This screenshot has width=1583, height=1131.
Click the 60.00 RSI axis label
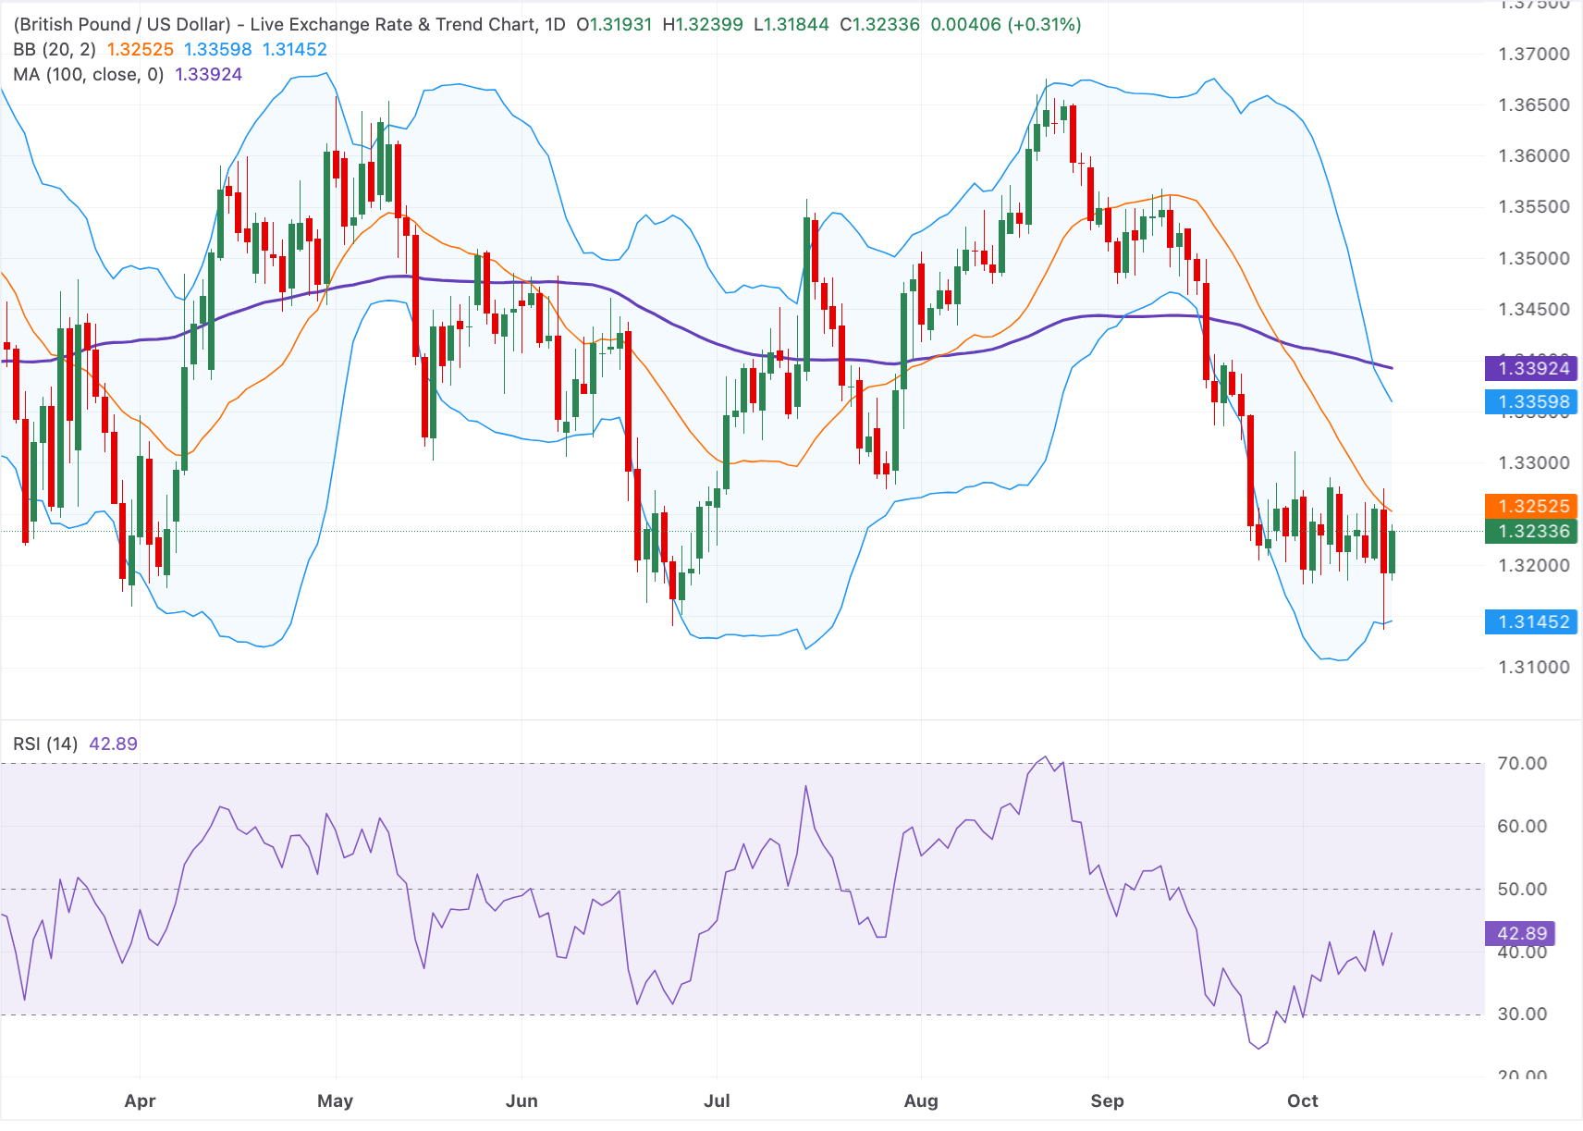tap(1522, 826)
